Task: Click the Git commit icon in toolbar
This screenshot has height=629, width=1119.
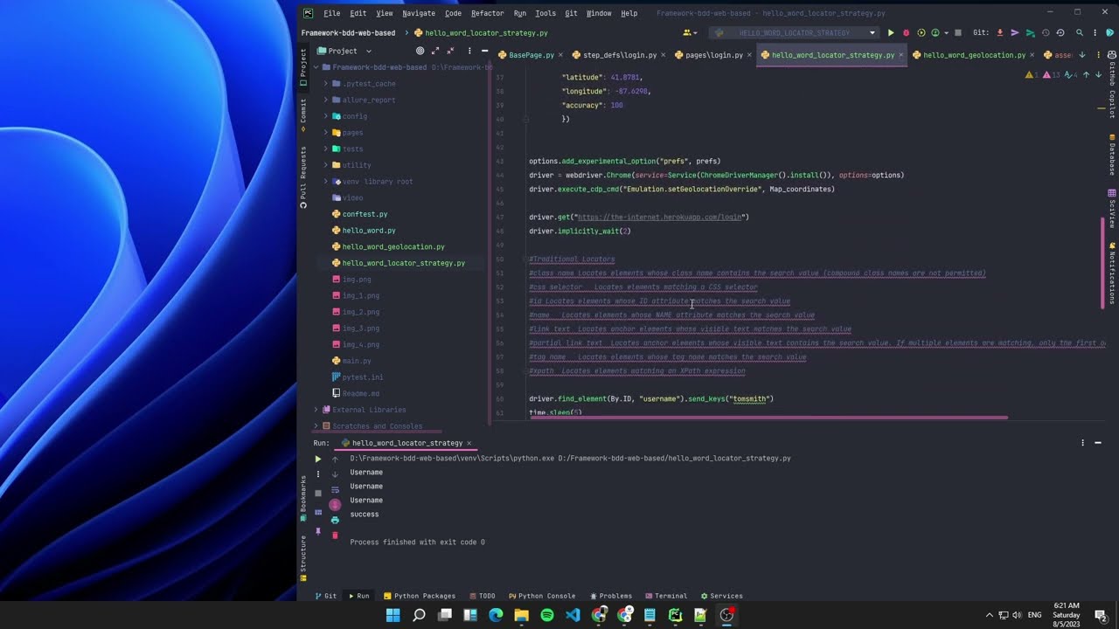Action: click(1015, 32)
